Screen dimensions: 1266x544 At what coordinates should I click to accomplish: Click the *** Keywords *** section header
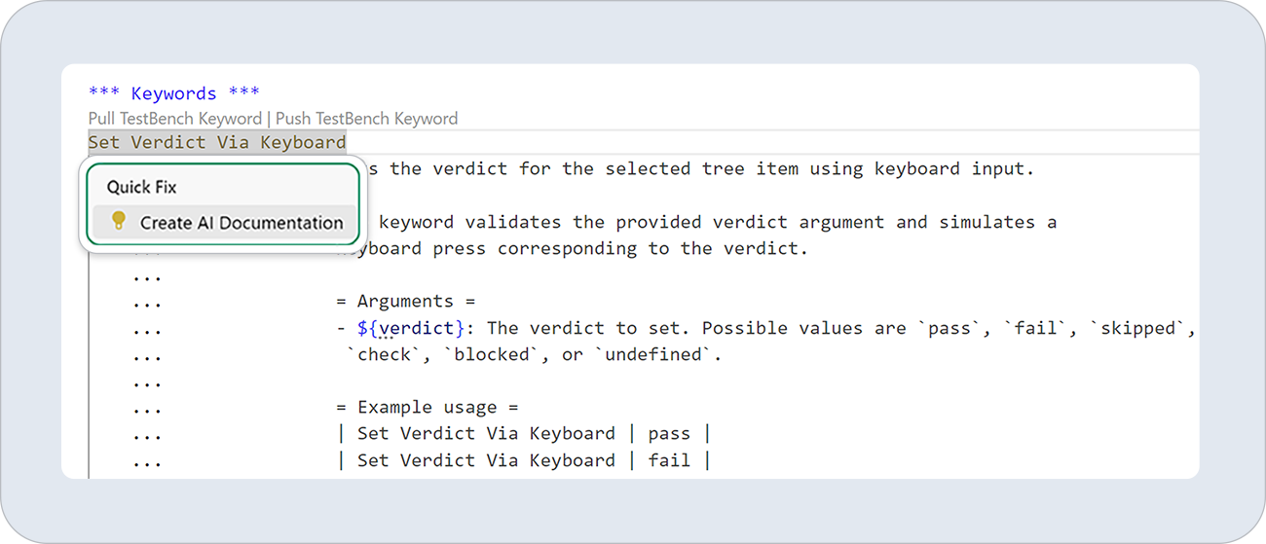tap(174, 93)
